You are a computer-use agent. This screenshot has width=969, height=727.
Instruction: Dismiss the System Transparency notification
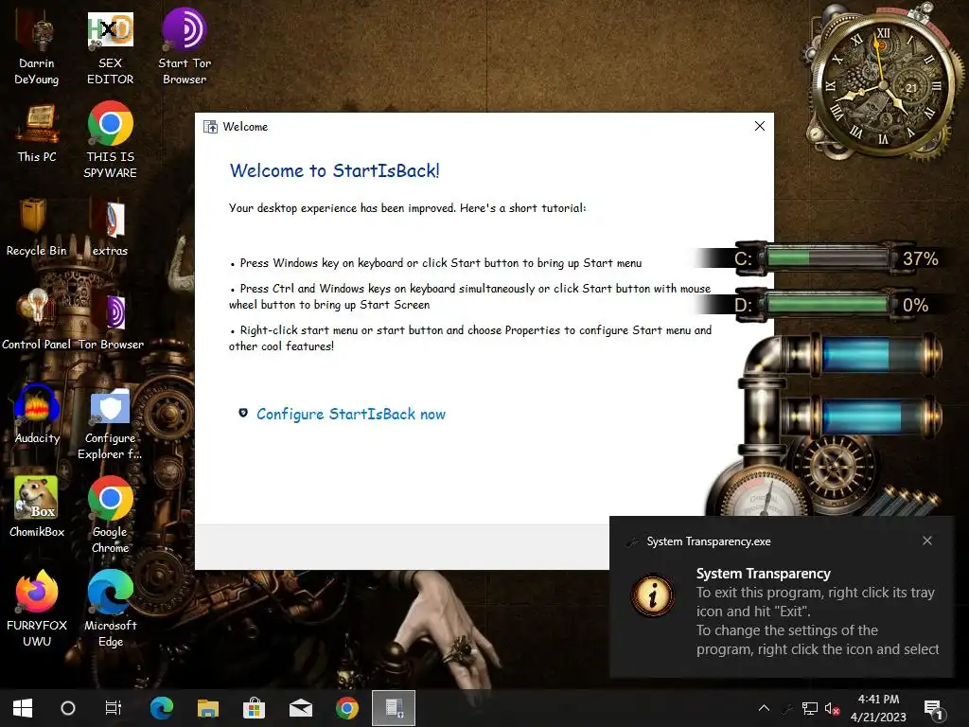[x=927, y=541]
